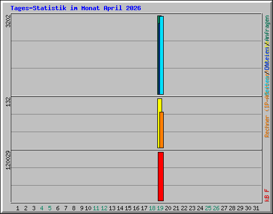Click day 14 on the x-axis
Image resolution: width=273 pixels, height=214 pixels.
tap(120, 208)
